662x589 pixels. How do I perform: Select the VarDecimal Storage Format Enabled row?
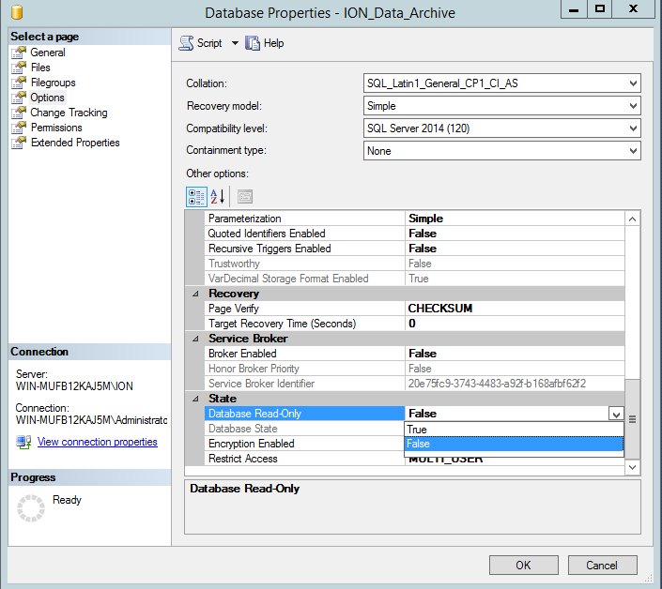coord(415,279)
